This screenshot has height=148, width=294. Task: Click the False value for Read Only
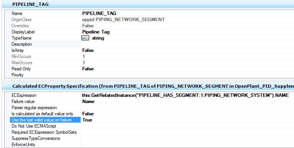click(x=88, y=69)
